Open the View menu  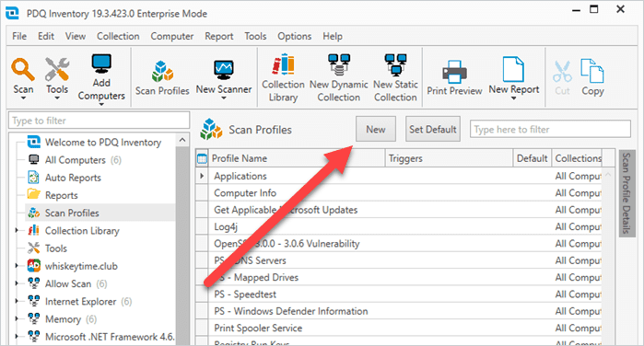(x=76, y=36)
